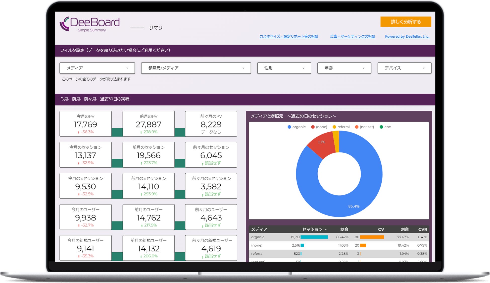Image resolution: width=490 pixels, height=283 pixels.
Task: Toggle the (not set) legend dot
Action: click(x=357, y=127)
